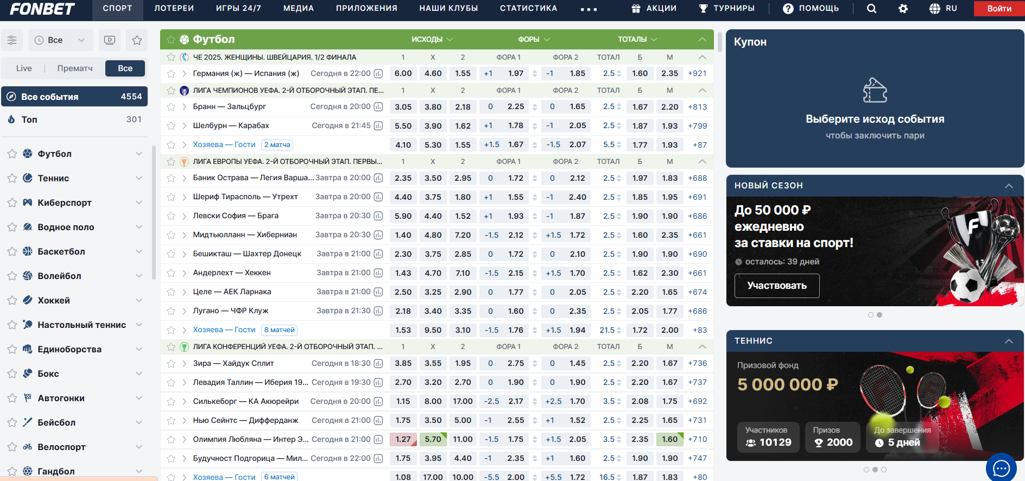The height and width of the screenshot is (481, 1025).
Task: Switch to the Прематч tab
Action: 75,68
